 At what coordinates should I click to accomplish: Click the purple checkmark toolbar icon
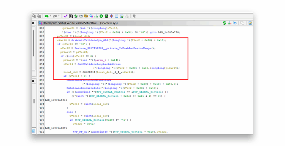(x=66, y=16)
